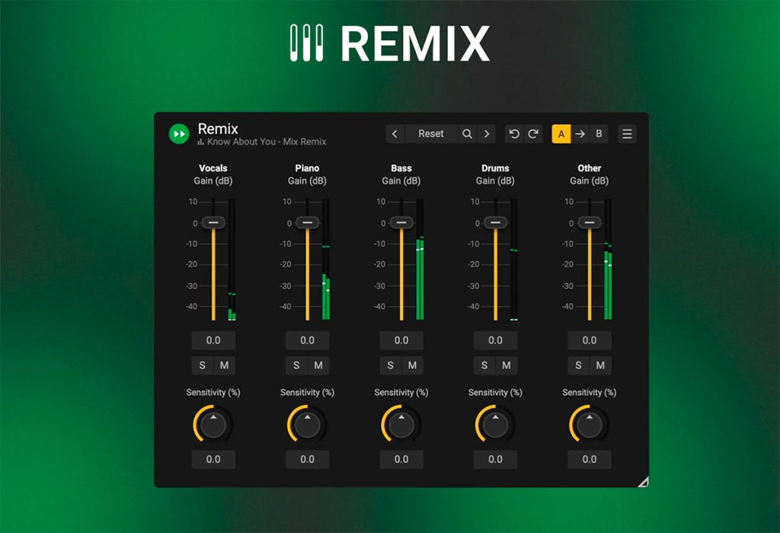780x533 pixels.
Task: Click the Drums gain value field
Action: click(x=495, y=340)
